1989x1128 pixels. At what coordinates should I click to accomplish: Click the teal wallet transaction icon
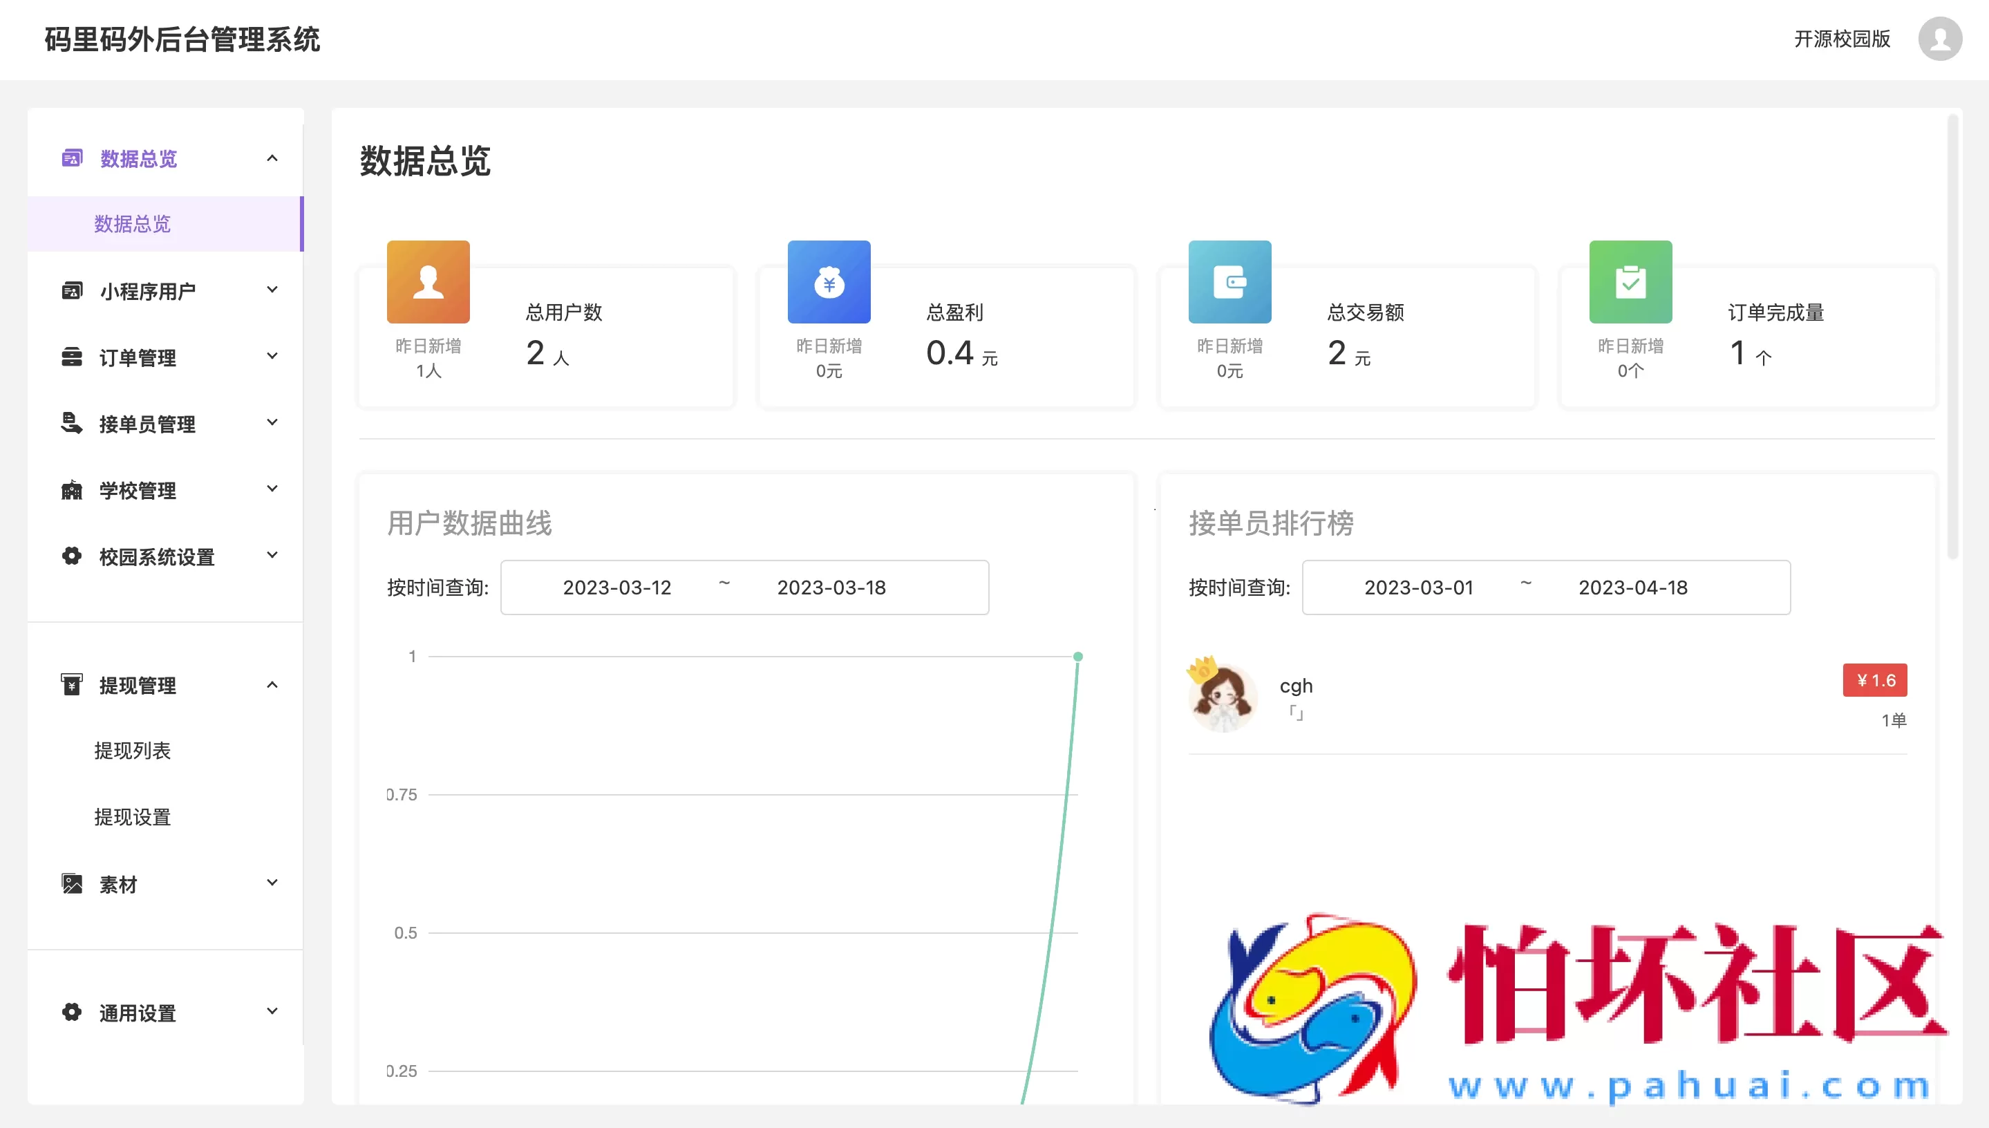tap(1229, 282)
